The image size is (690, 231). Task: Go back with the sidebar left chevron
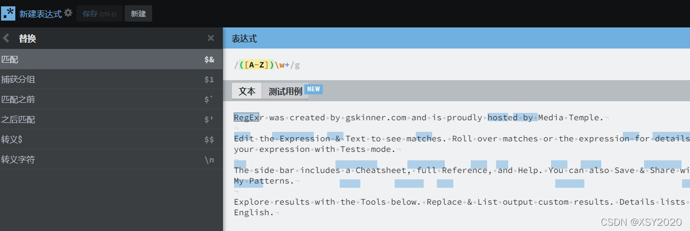point(6,38)
